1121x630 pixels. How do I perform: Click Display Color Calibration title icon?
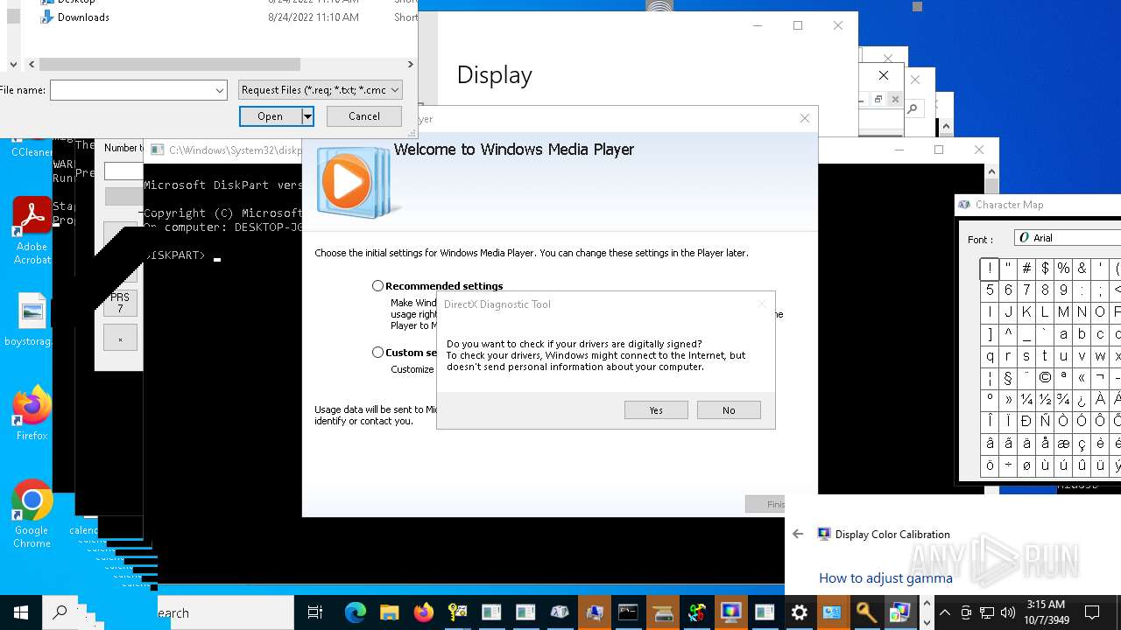[823, 534]
